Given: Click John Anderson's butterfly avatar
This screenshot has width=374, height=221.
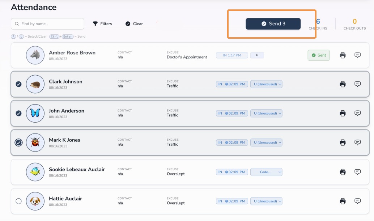Looking at the screenshot, I should pyautogui.click(x=35, y=113).
